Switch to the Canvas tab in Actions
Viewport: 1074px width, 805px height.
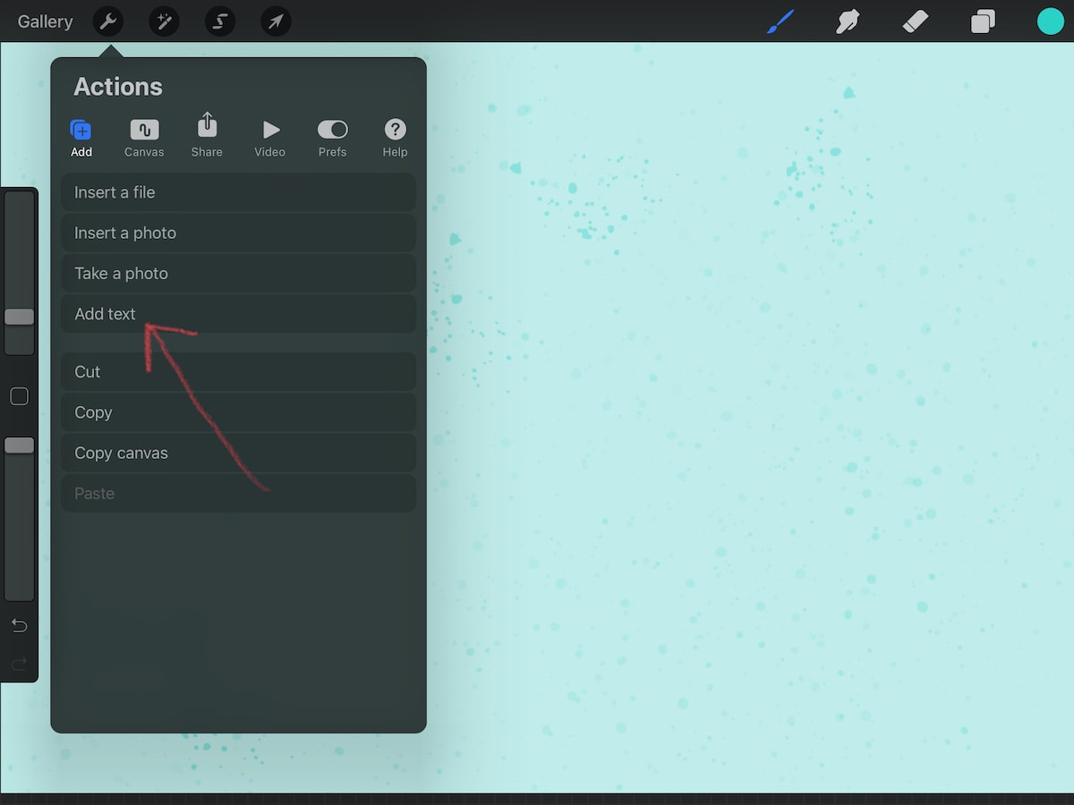tap(144, 136)
